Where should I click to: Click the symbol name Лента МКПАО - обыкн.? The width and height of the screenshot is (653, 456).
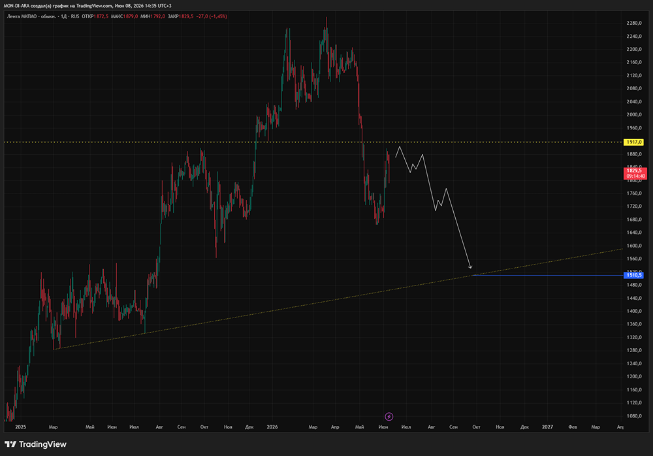(x=31, y=16)
